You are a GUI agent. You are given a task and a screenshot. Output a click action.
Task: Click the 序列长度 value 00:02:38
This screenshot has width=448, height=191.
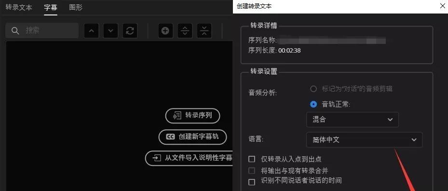289,51
